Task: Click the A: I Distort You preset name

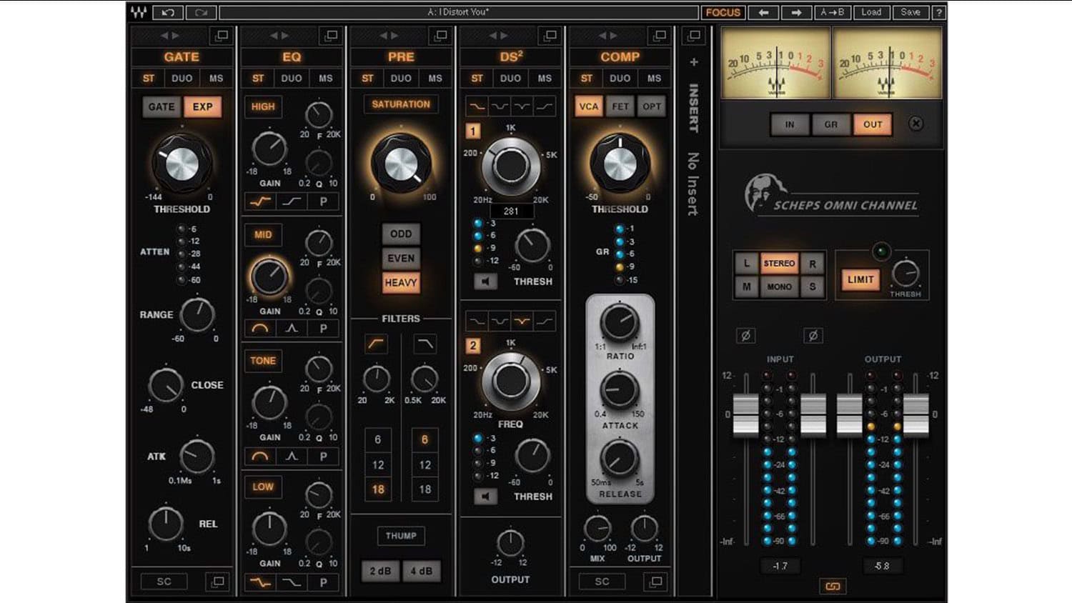Action: (459, 12)
